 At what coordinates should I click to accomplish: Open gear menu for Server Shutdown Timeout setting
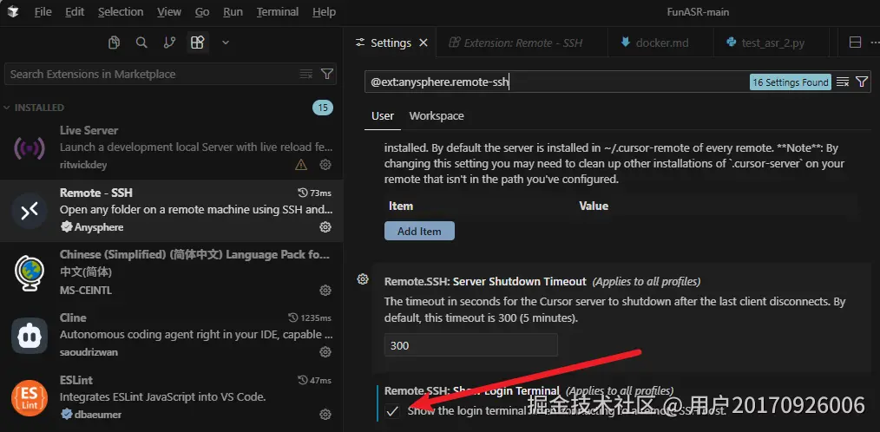click(363, 279)
